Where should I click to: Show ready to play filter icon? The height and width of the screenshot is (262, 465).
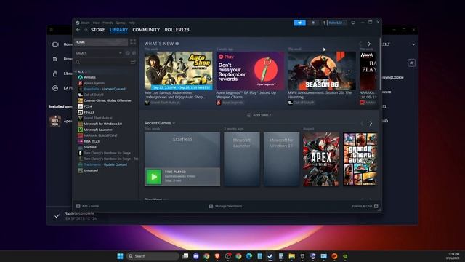tap(134, 53)
